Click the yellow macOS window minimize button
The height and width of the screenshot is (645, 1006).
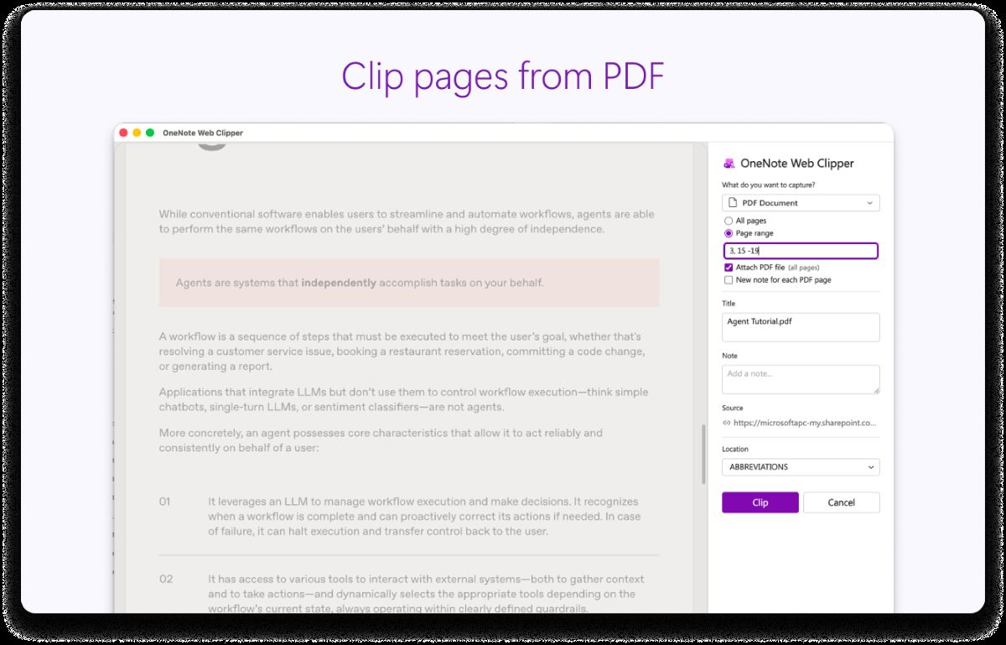[137, 133]
